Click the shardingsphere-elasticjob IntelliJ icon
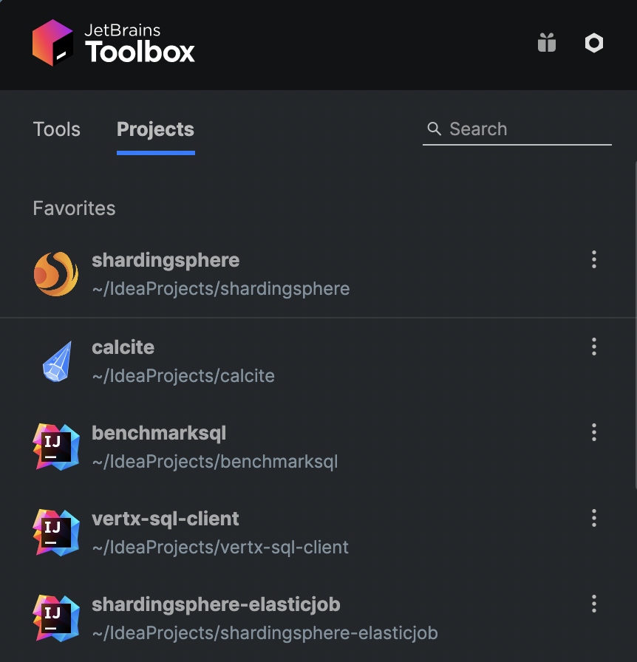Screen dimensions: 637x662 coord(56,618)
